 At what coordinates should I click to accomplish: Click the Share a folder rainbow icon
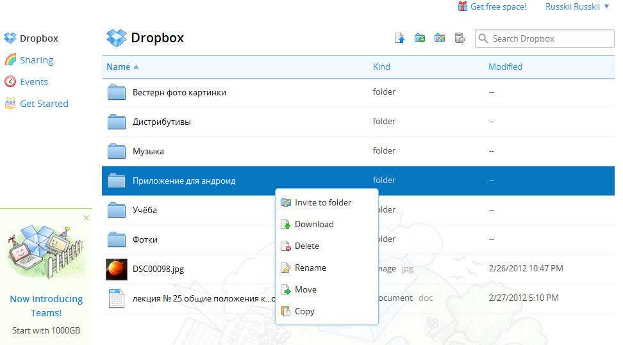point(439,38)
